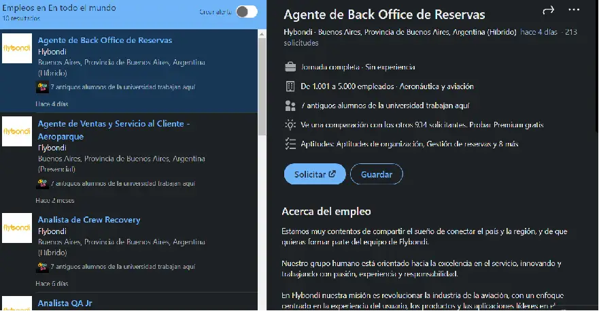Click the 'Hace 4 días' text in list
The width and height of the screenshot is (599, 311).
(52, 104)
